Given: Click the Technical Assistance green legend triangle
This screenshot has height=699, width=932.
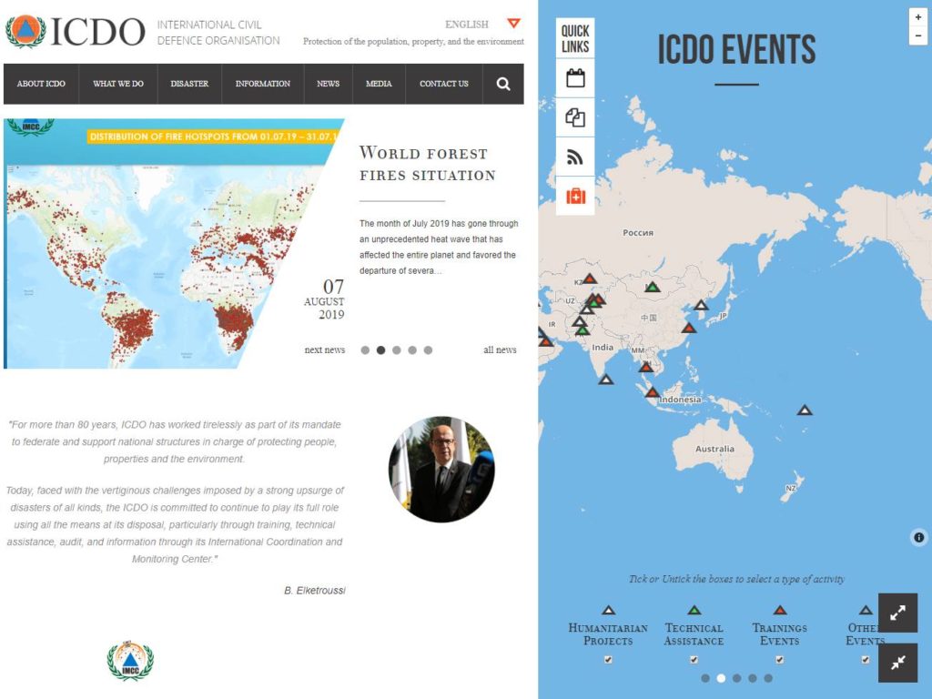Looking at the screenshot, I should pyautogui.click(x=694, y=610).
